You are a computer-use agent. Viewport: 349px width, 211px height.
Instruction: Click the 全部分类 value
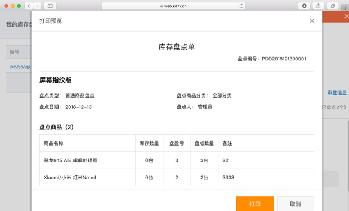point(222,95)
